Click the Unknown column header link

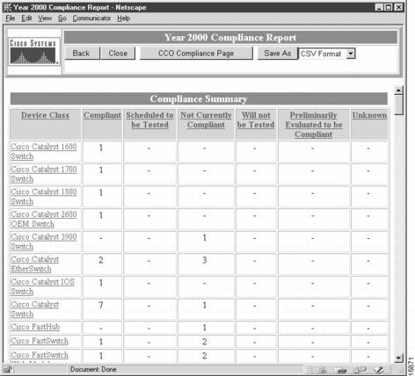click(x=369, y=115)
